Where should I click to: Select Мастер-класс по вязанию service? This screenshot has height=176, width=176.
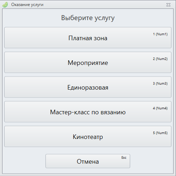click(88, 112)
